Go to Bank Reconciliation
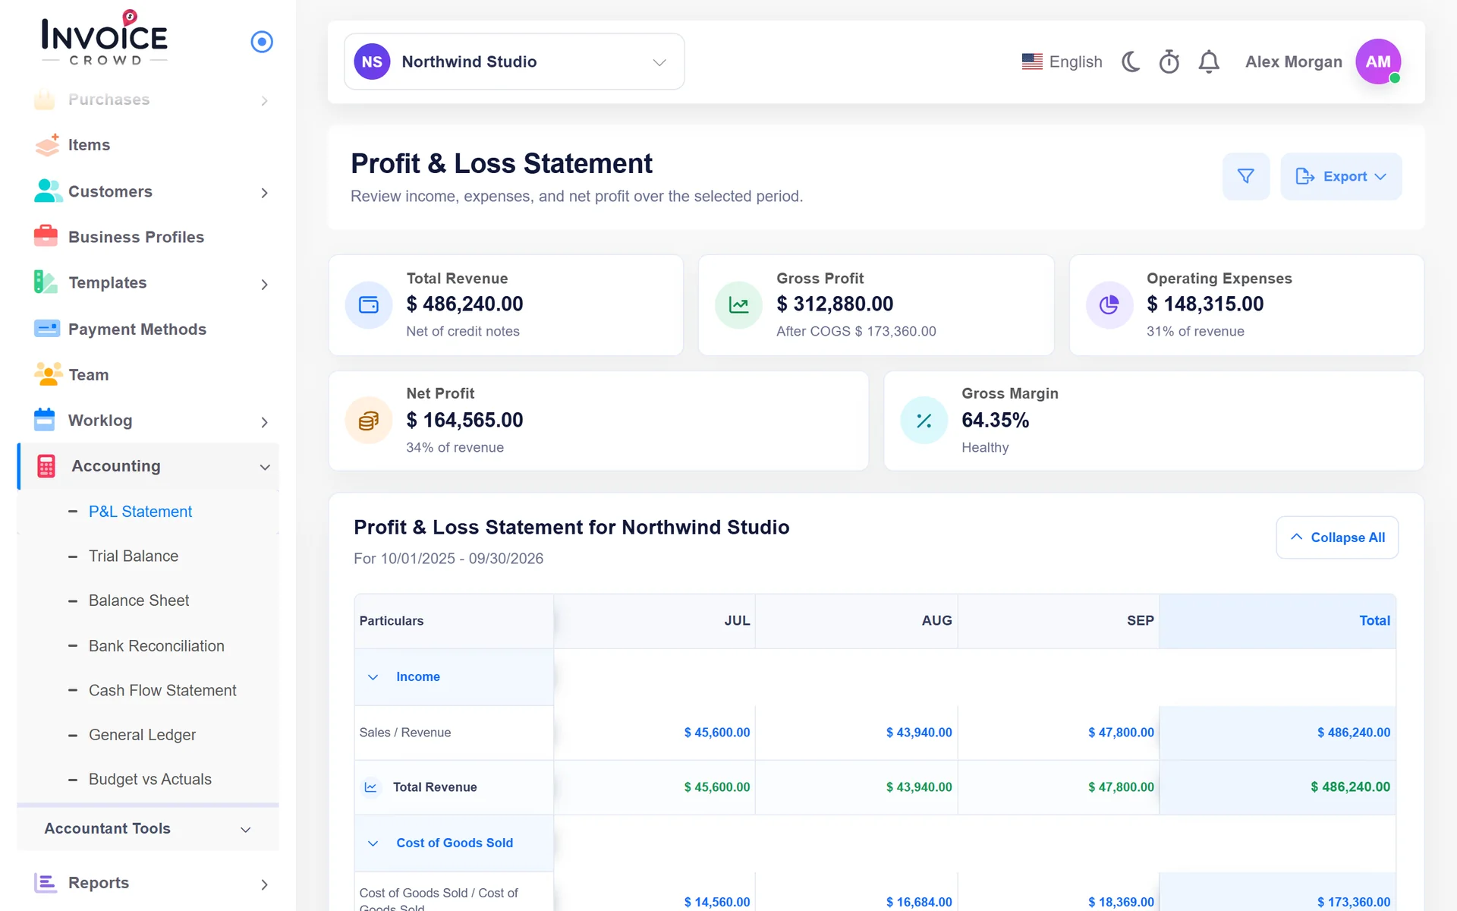 point(156,646)
